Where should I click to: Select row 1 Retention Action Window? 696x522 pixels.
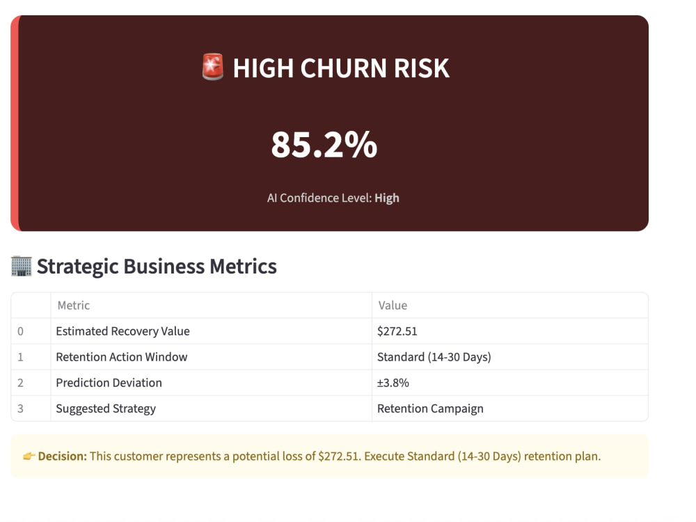click(x=121, y=357)
